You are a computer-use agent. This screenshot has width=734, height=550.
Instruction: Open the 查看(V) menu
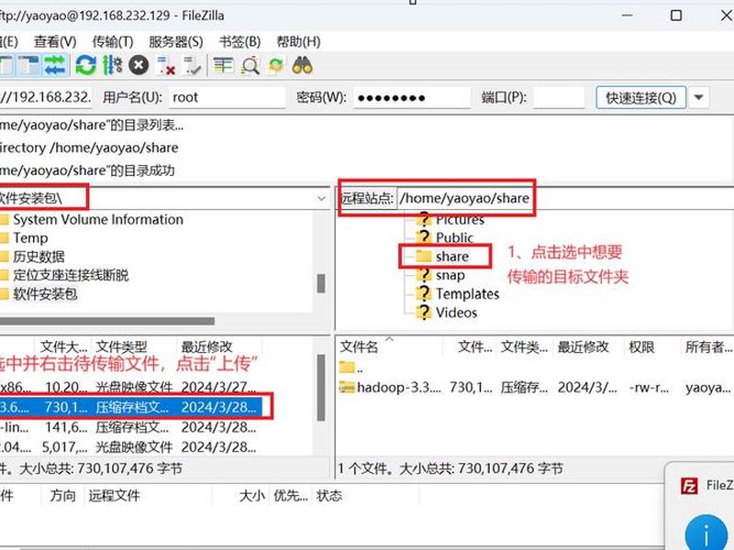tap(55, 42)
